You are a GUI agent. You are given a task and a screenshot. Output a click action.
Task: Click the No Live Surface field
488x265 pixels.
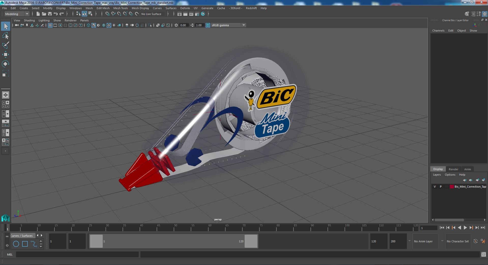[x=152, y=14]
